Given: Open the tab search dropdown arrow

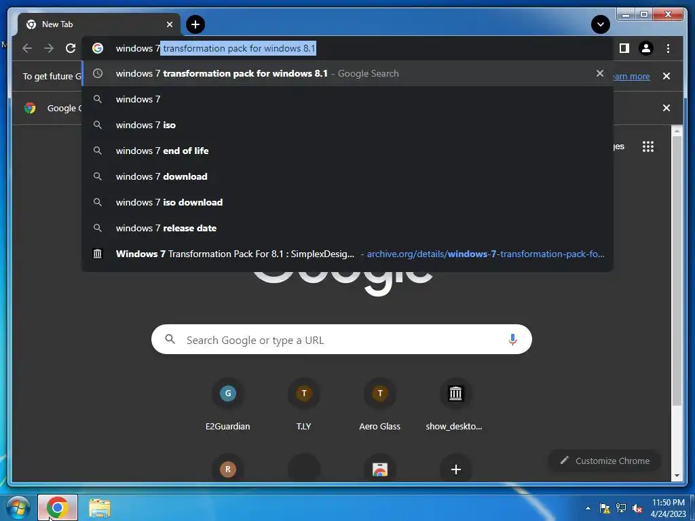Looking at the screenshot, I should [x=601, y=24].
